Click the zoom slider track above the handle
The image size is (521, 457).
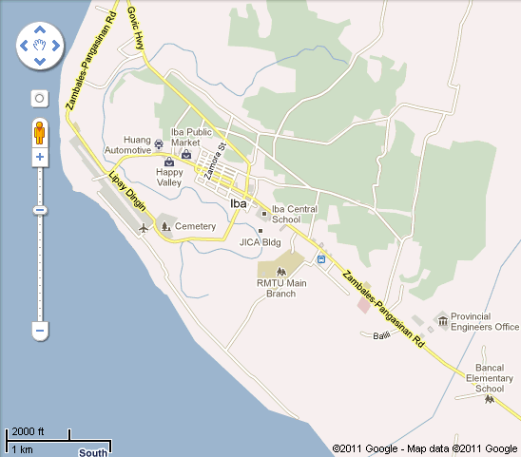tap(40, 186)
